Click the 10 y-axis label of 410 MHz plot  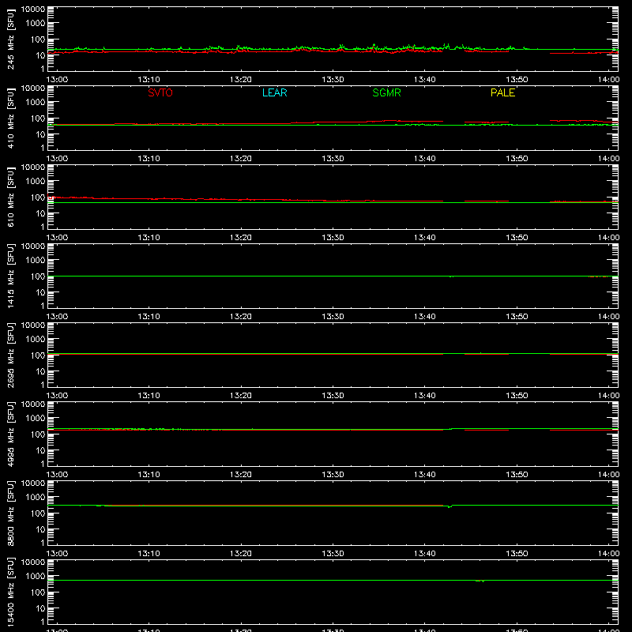pos(41,134)
